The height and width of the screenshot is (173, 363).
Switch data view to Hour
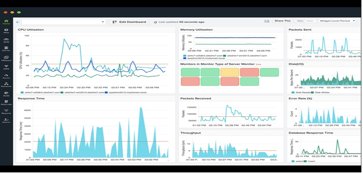(x=310, y=21)
